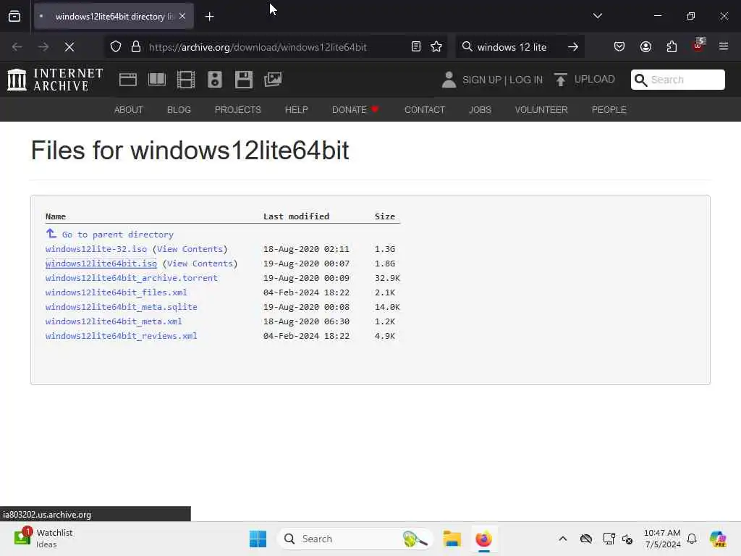Open windows12lite64bit_meta.sqlite link
The height and width of the screenshot is (556, 741).
122,307
